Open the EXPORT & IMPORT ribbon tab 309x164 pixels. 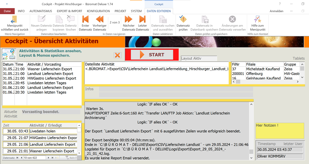[x=69, y=11]
